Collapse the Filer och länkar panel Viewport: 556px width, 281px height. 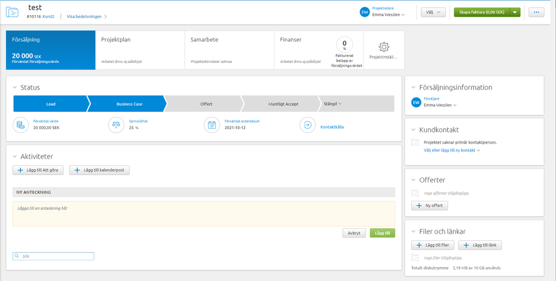414,231
